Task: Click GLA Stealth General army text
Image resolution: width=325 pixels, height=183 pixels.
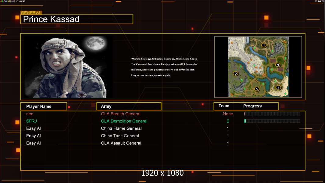Action: (120, 114)
